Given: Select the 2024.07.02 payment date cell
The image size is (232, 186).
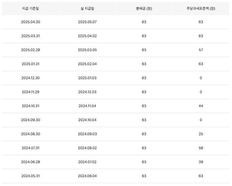Looking at the screenshot, I should [87, 162].
